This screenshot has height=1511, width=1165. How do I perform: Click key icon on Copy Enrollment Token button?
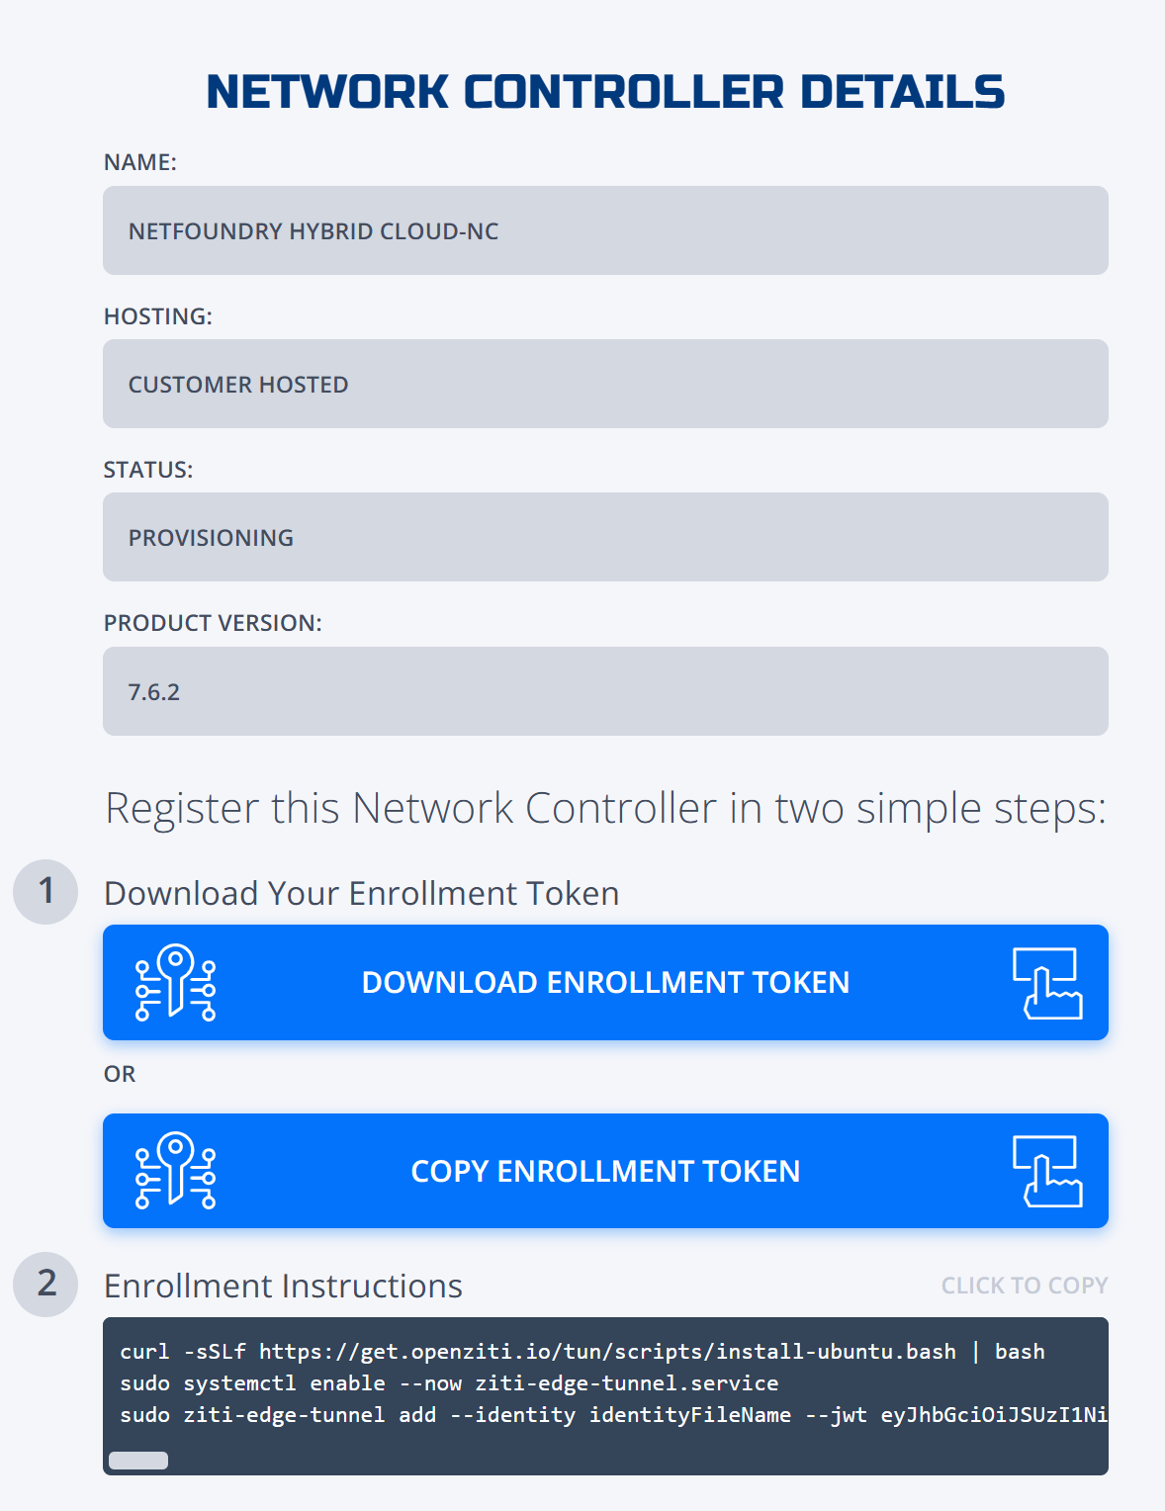[x=175, y=1171]
